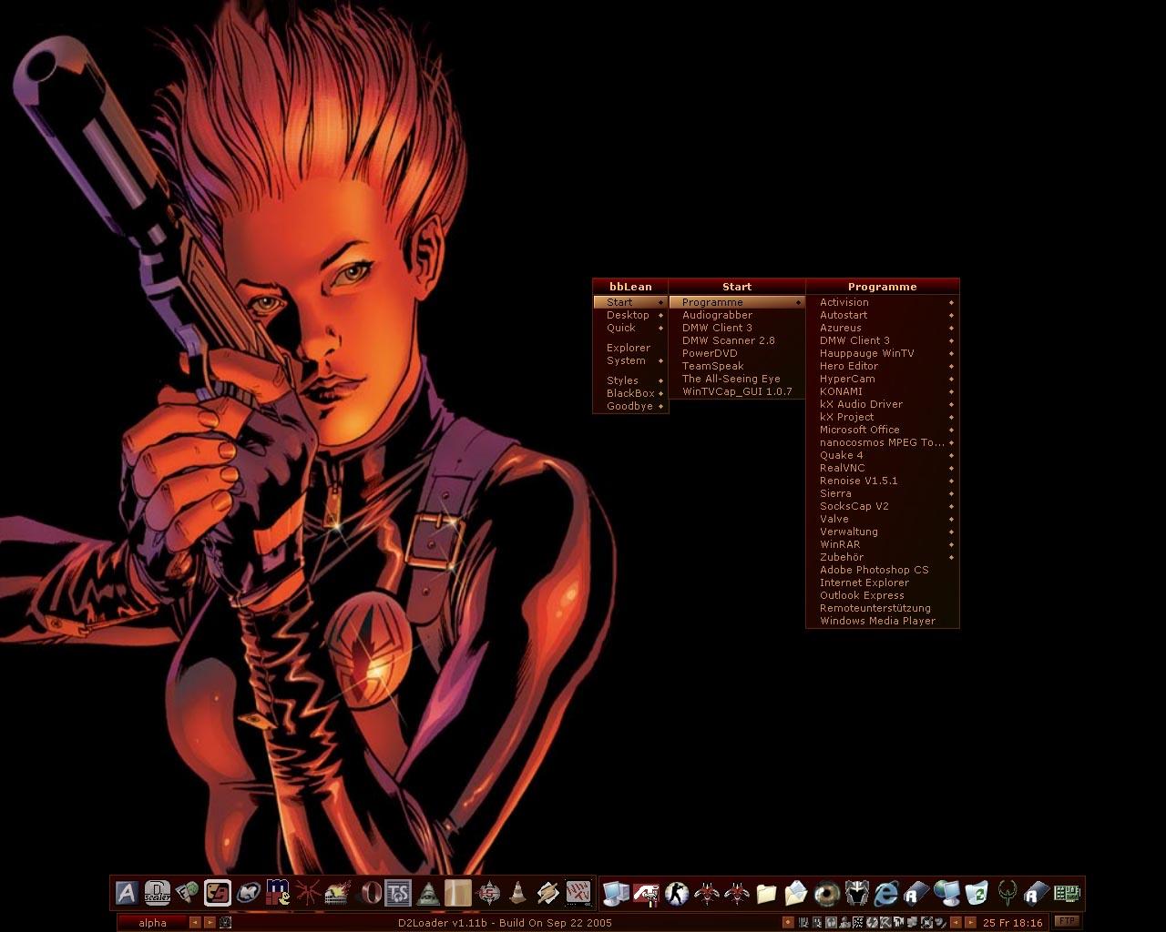Click 'Remoteunterstützung' entry
This screenshot has width=1166, height=932.
(x=883, y=608)
